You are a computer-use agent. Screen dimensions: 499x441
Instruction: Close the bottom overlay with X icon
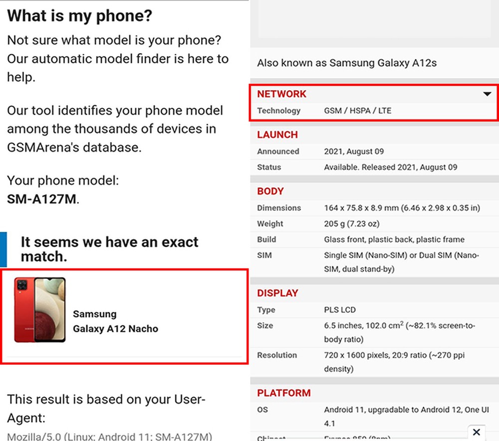pyautogui.click(x=477, y=432)
